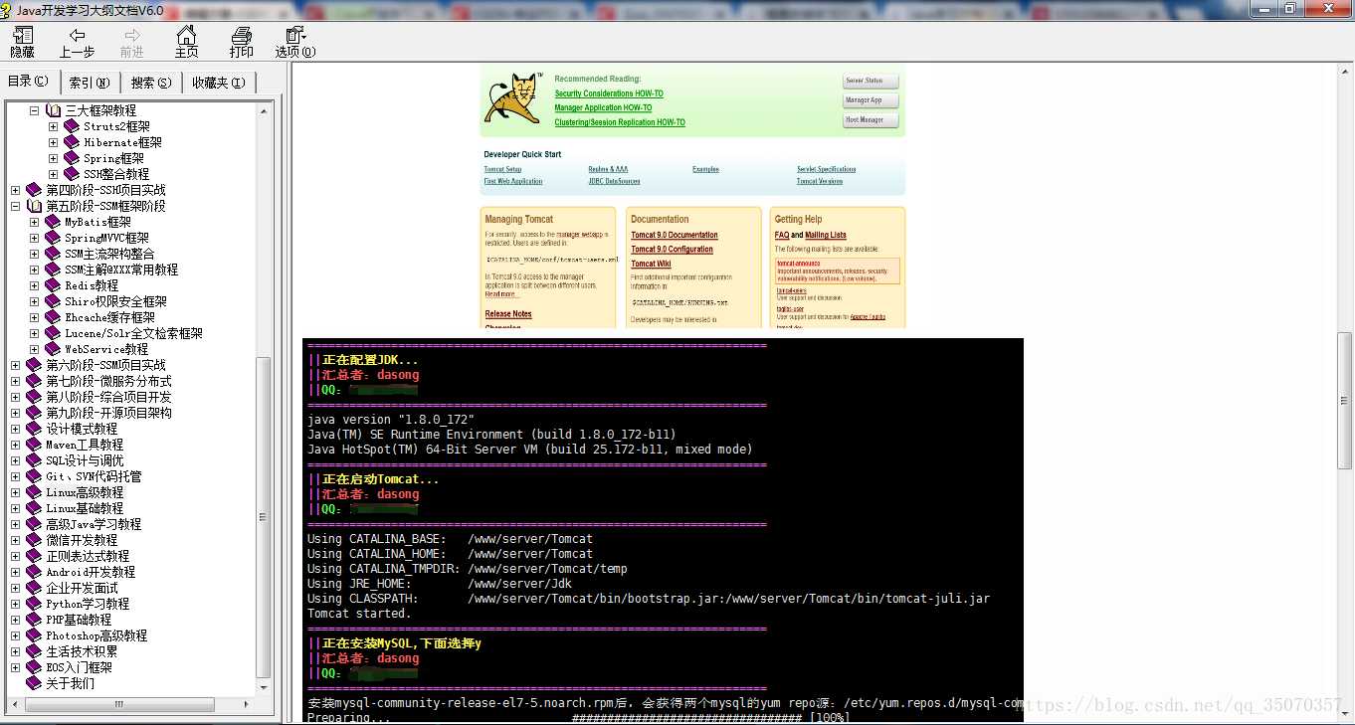This screenshot has height=725, width=1355.
Task: Click the book icon beside SpringMVC框架
Action: 53,238
